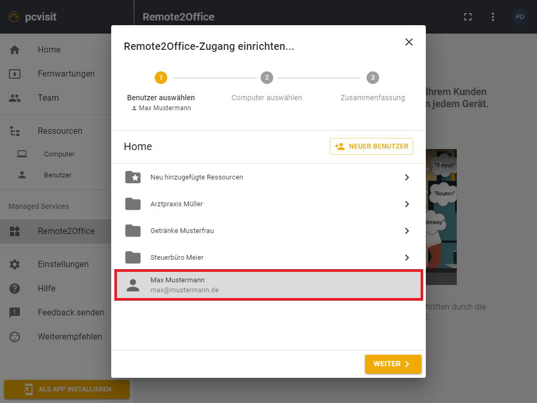Screen dimensions: 537x403
Task: Click the Hilfe question mark icon
Action: [x=15, y=289]
